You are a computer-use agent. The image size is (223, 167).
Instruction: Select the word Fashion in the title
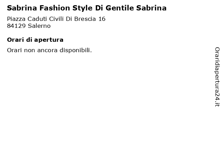(55, 8)
